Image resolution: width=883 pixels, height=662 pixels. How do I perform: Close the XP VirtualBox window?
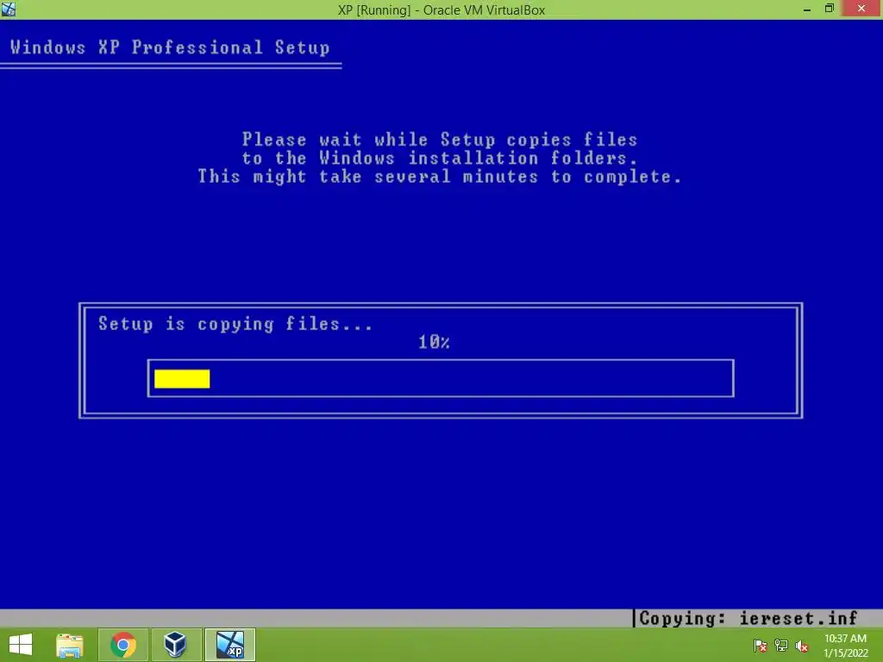(861, 9)
